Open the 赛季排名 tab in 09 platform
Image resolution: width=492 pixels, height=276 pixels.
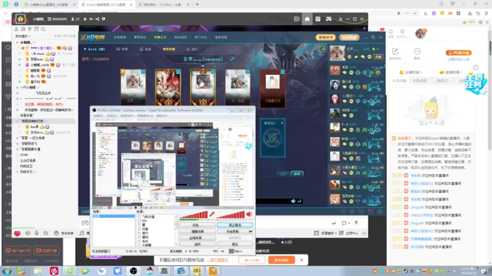click(140, 37)
